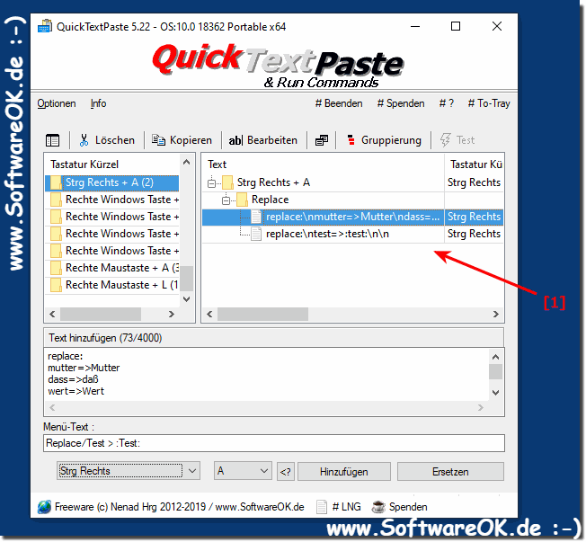Screen dimensions: 586x542
Task: Open the www.SoftwareOK.de freeware link
Action: click(x=260, y=507)
